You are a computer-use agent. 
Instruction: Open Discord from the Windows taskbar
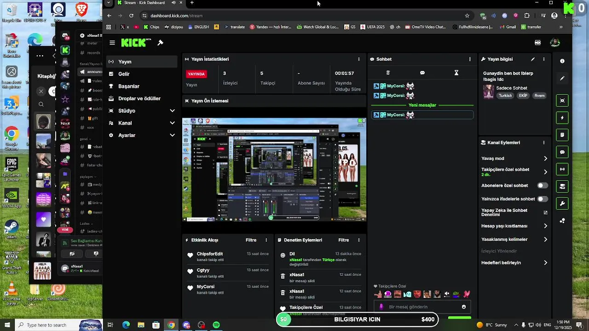coord(186,325)
